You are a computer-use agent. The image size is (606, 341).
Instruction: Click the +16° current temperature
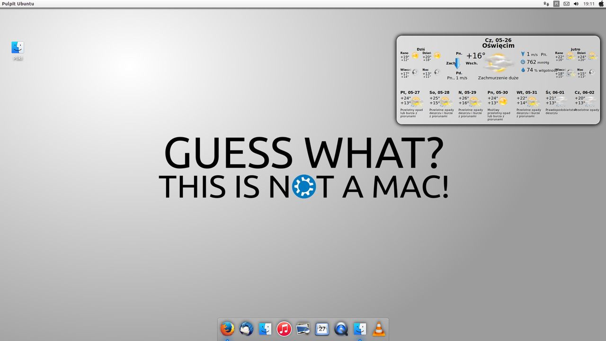coord(476,56)
